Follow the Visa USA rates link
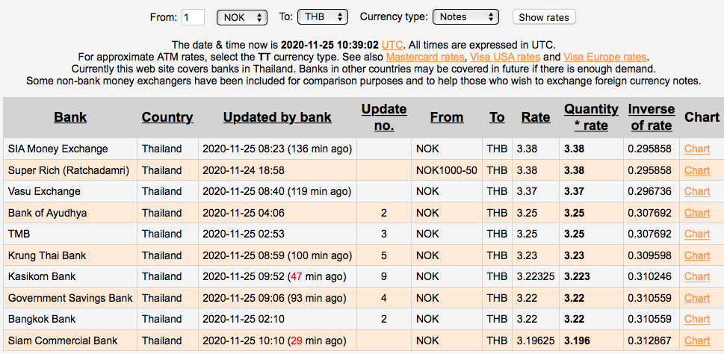The image size is (724, 354). click(504, 57)
